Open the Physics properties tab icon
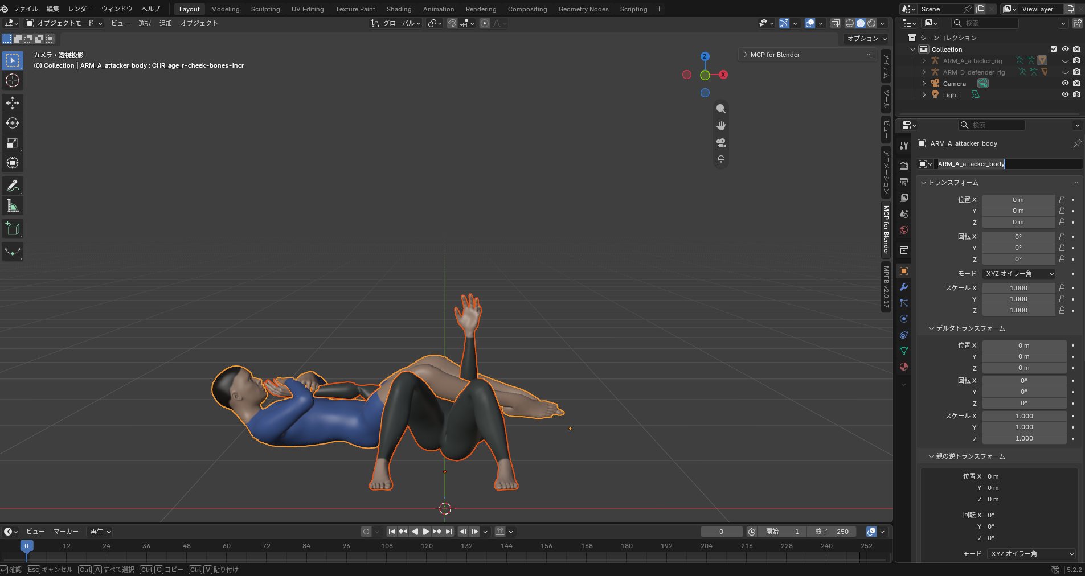The image size is (1085, 576). tap(904, 319)
